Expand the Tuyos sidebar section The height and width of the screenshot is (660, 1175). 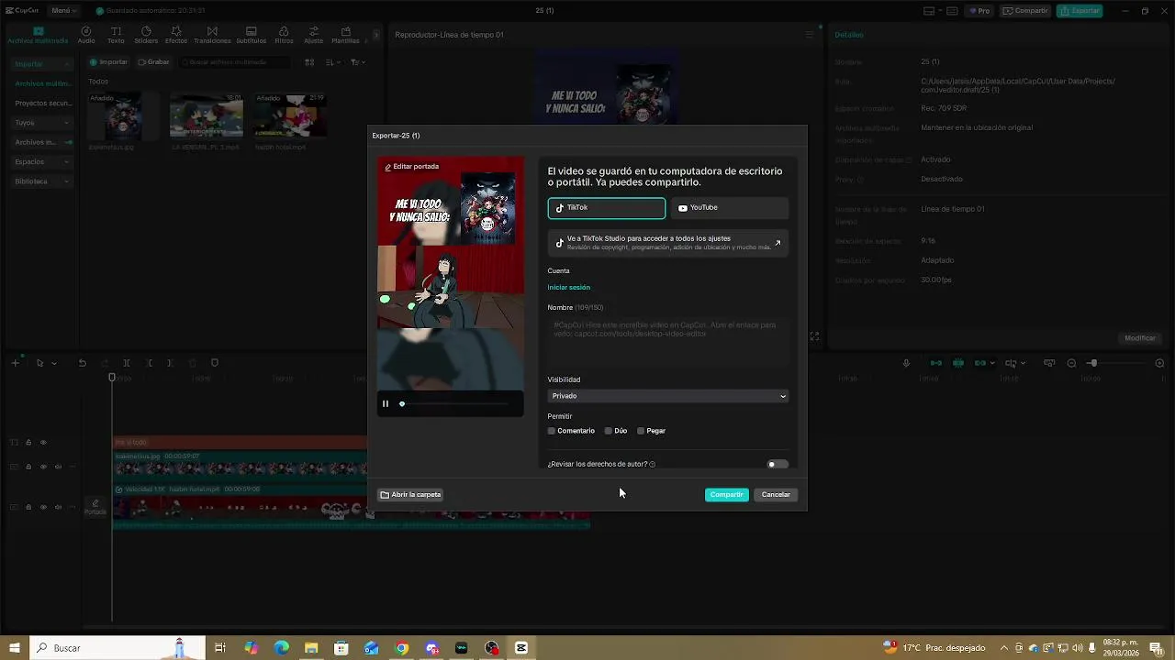(x=42, y=122)
